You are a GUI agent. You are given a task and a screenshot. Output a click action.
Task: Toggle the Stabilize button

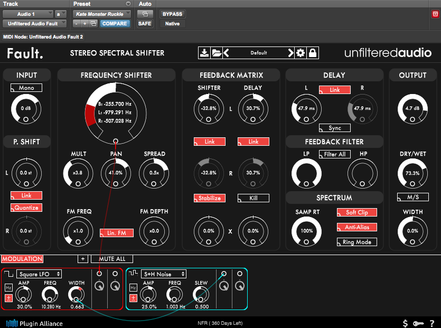coord(210,198)
